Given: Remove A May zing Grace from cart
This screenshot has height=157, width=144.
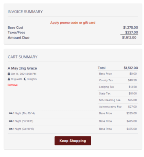Looking at the screenshot, I should (13, 85).
